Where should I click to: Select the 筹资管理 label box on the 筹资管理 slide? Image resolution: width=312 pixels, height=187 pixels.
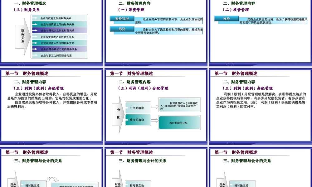point(122,18)
